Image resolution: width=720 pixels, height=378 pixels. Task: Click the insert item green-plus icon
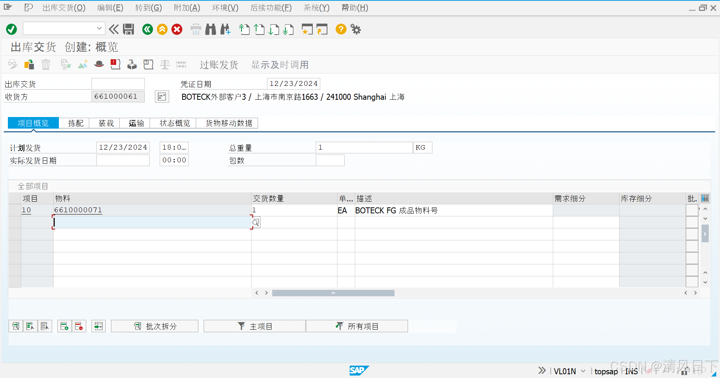64,326
